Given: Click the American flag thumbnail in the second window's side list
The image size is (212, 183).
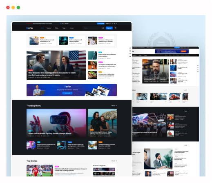Looking at the screenshot, I should [173, 74].
